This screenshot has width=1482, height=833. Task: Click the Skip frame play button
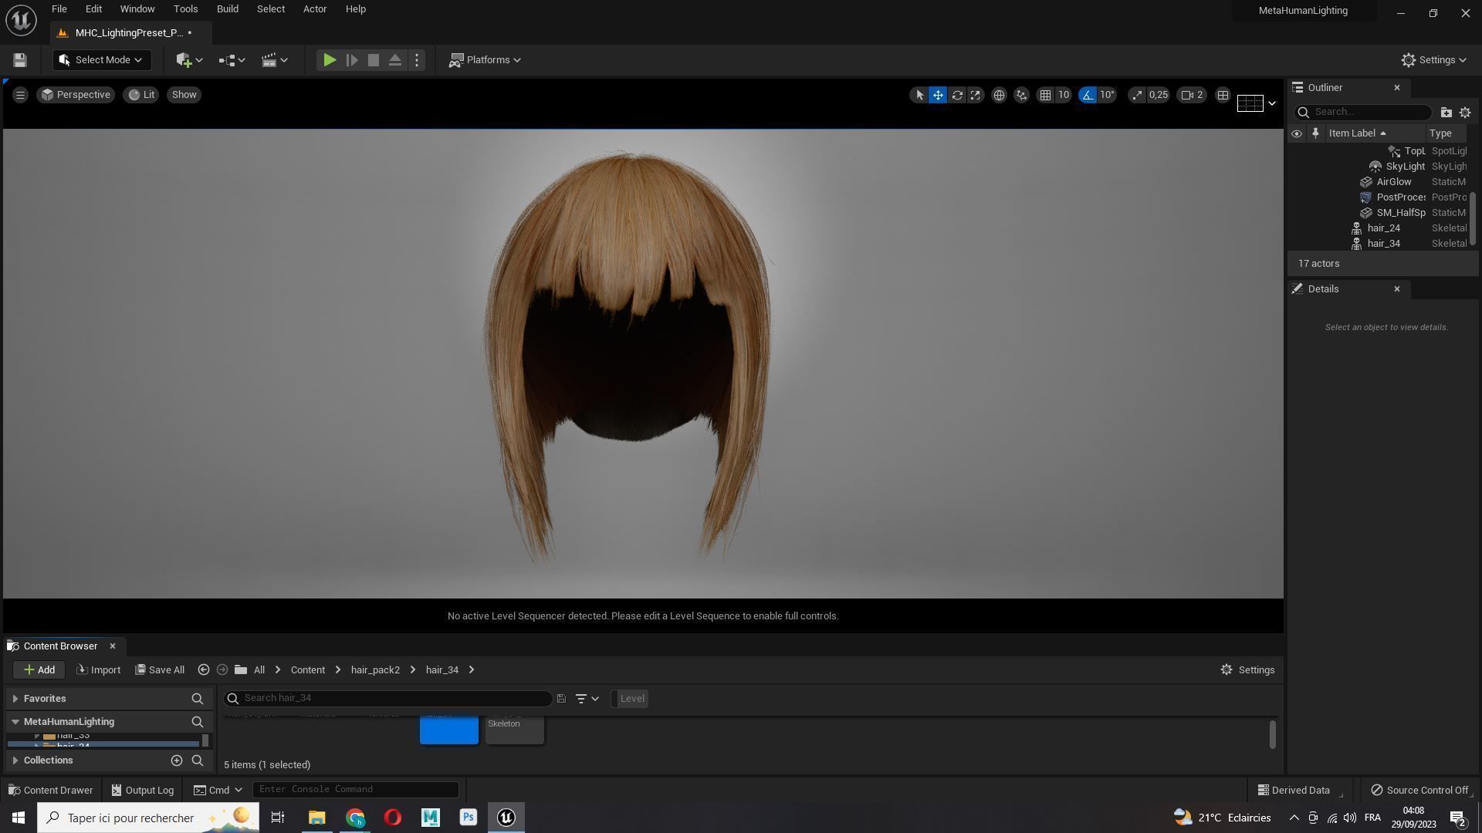point(352,60)
